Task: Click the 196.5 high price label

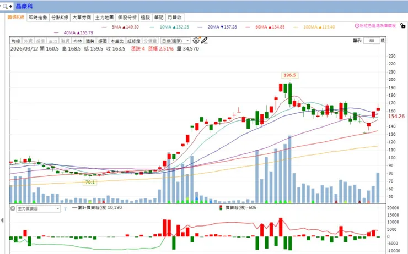Action: (x=289, y=75)
